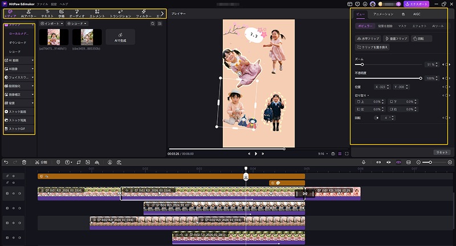
Task: Show more toolbar categories with right arrow
Action: [x=162, y=13]
